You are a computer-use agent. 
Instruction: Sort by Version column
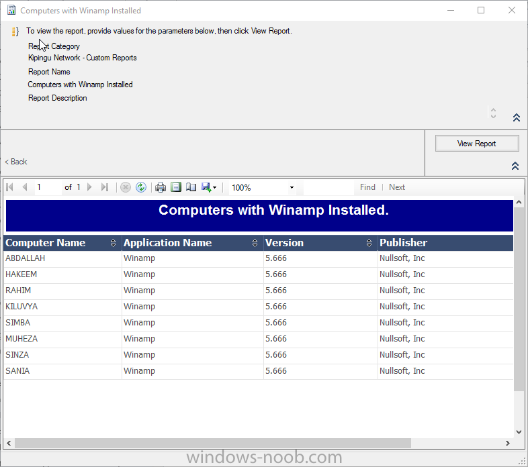point(369,243)
